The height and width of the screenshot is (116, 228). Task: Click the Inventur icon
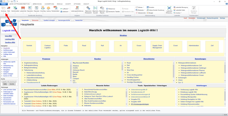(174, 13)
